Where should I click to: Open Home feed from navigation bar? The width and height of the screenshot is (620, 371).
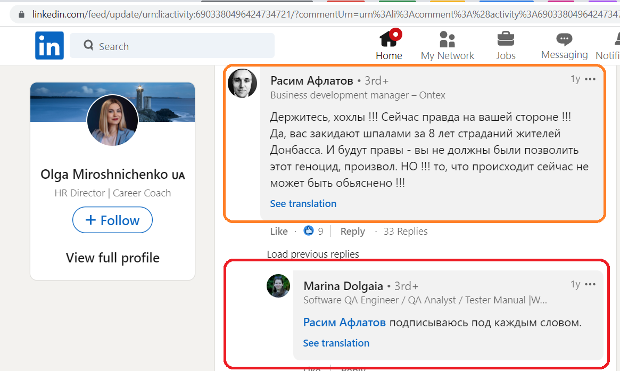point(389,45)
